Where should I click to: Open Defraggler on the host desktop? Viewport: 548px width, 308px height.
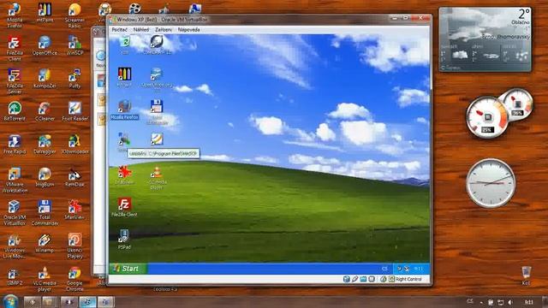coord(45,145)
